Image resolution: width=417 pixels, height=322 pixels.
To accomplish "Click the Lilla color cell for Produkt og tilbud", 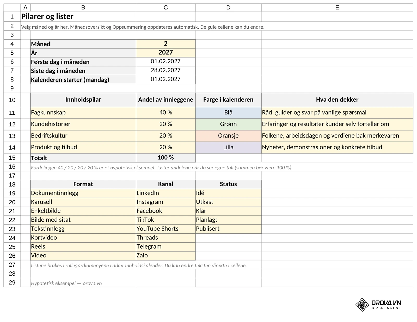I will click(x=228, y=147).
